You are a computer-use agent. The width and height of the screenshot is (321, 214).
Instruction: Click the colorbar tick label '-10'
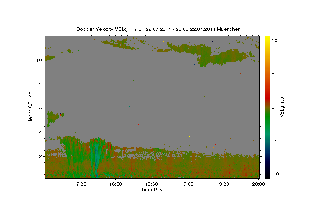pyautogui.click(x=275, y=174)
